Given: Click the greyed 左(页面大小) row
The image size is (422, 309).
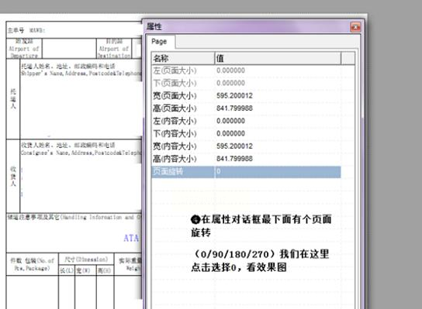Looking at the screenshot, I should click(x=246, y=70).
